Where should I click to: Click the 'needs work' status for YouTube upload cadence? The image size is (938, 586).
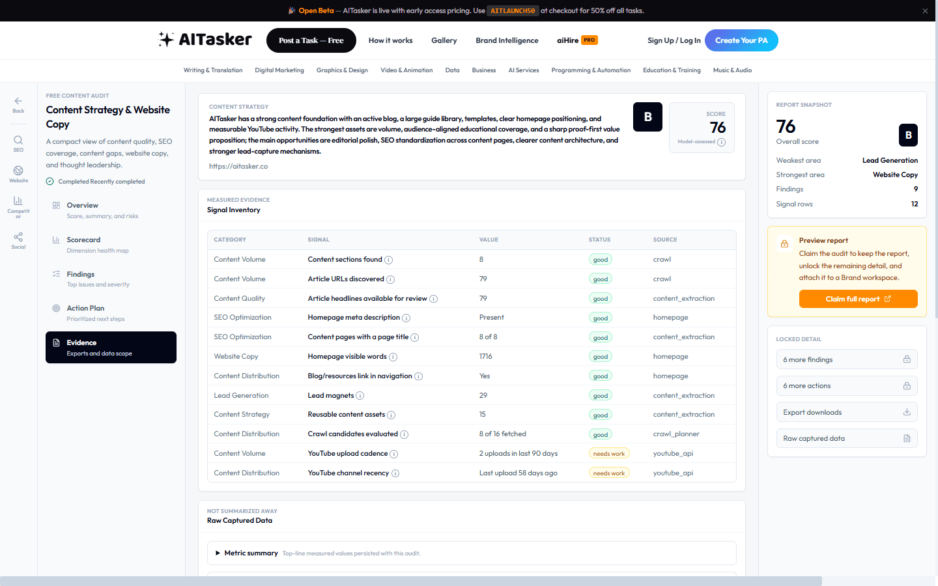(609, 454)
